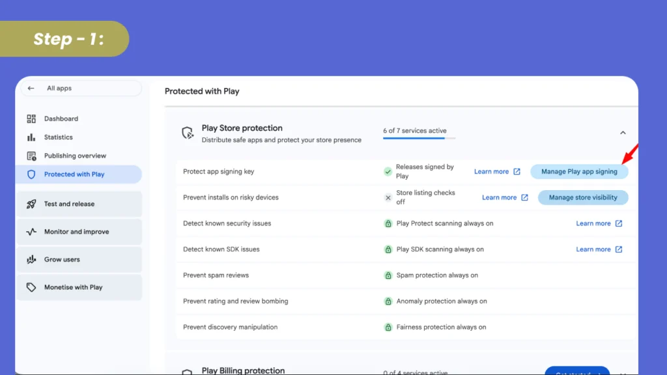
Task: Click lock icon beside Spam protection always on
Action: click(x=388, y=275)
